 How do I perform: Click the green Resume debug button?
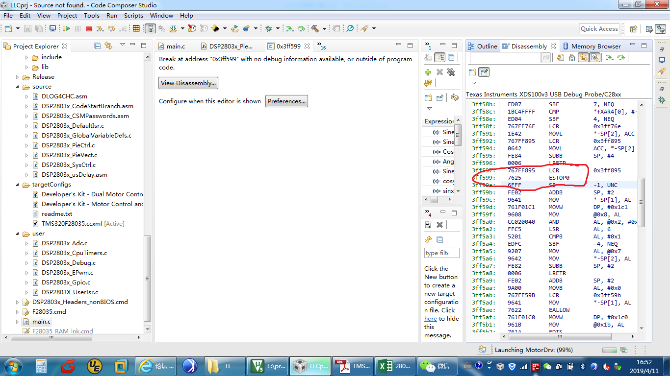click(66, 28)
